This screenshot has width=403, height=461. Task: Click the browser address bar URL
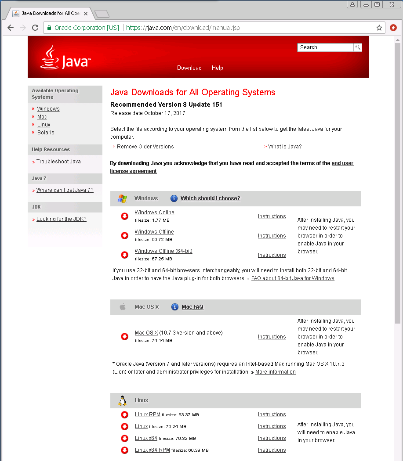pyautogui.click(x=183, y=28)
